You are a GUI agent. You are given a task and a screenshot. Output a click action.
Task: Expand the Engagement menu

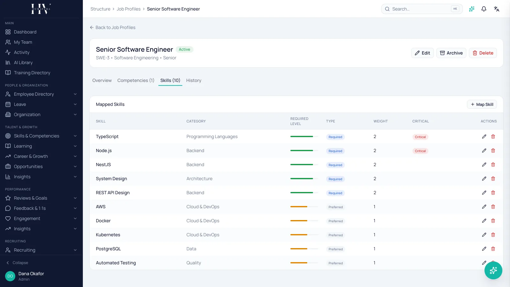coord(41,218)
